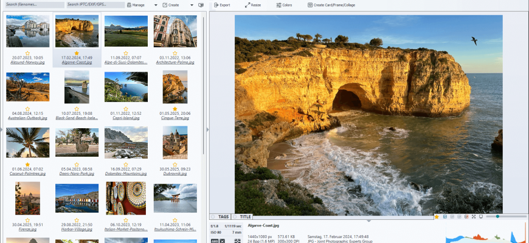The width and height of the screenshot is (529, 243).
Task: Toggle star rating for Coconut-Palmtree.jpg
Action: click(x=27, y=165)
